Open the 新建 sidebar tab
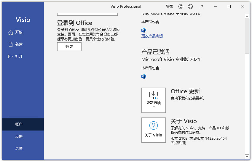Viewport: 252px width, 161px height. 23,44
